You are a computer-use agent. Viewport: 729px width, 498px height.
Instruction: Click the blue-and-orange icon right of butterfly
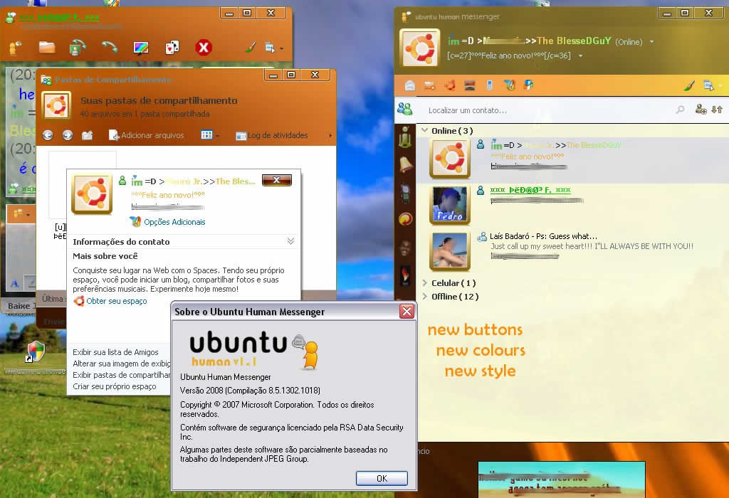tap(529, 85)
